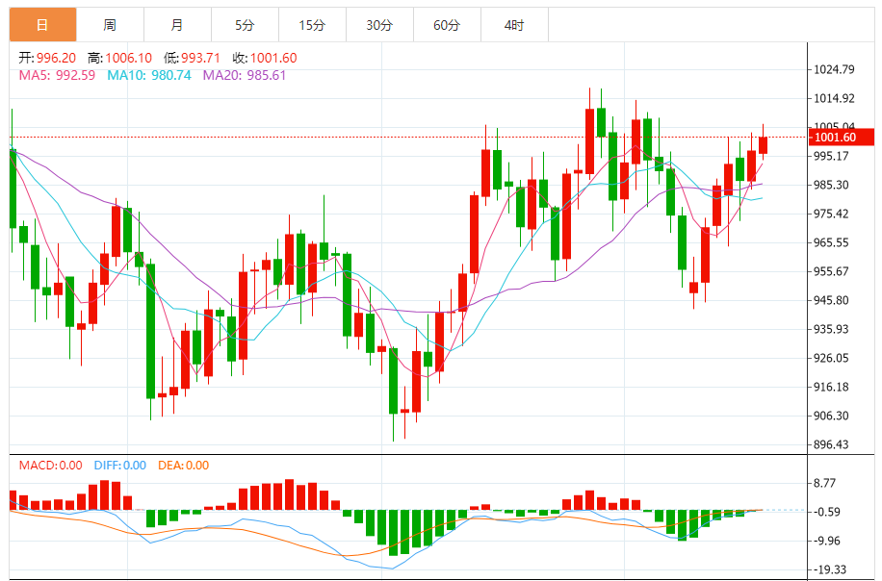882x581 pixels.
Task: Switch to the 周 weekly tab
Action: coord(110,25)
